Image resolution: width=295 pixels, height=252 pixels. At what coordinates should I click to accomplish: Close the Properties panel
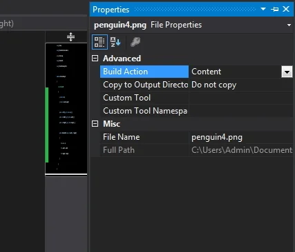[286, 9]
